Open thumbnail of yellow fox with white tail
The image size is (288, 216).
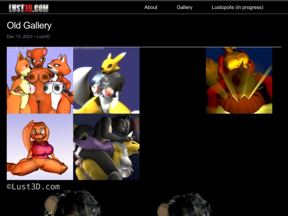tap(106, 81)
